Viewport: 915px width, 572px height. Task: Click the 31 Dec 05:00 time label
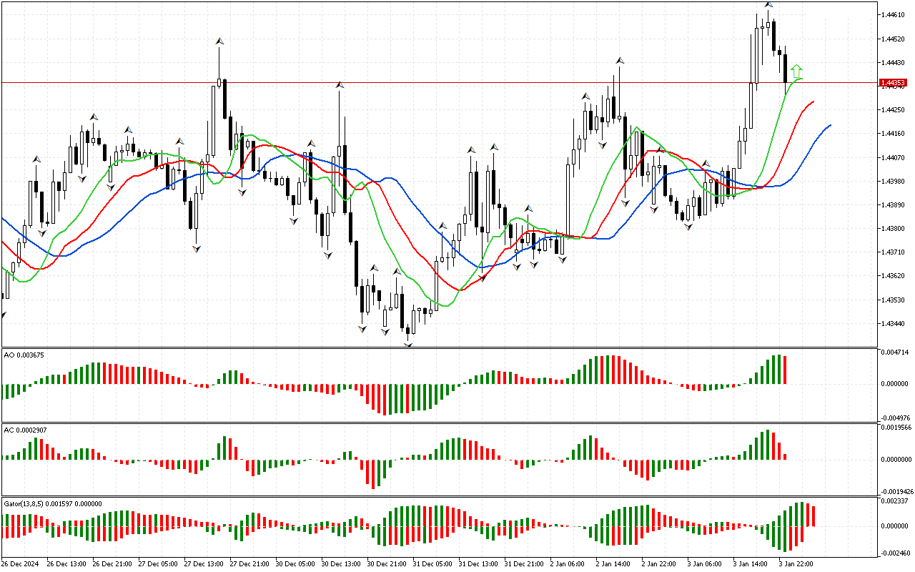432,564
